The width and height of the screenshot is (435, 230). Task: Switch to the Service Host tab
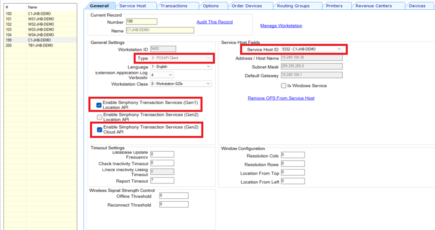132,6
